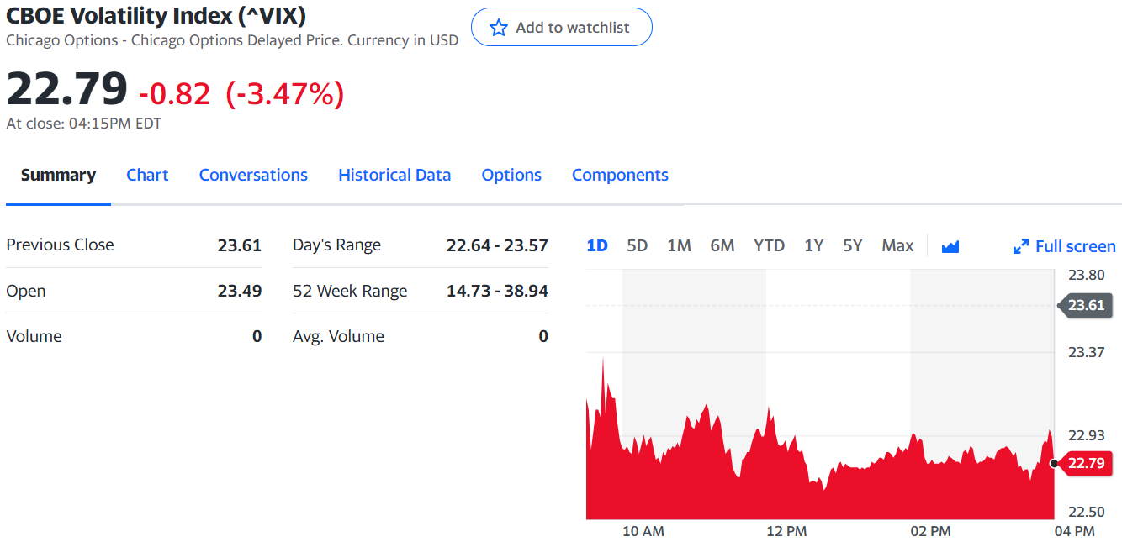Screen dimensions: 1122x542
Task: Click the CBOE Volatility Index (^VIX) title
Action: [x=156, y=15]
